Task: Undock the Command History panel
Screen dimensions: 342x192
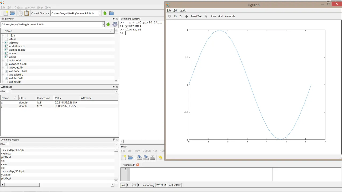Action: point(114,139)
